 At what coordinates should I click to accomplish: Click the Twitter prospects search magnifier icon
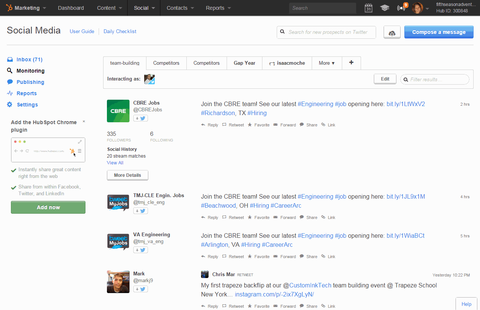pos(282,32)
